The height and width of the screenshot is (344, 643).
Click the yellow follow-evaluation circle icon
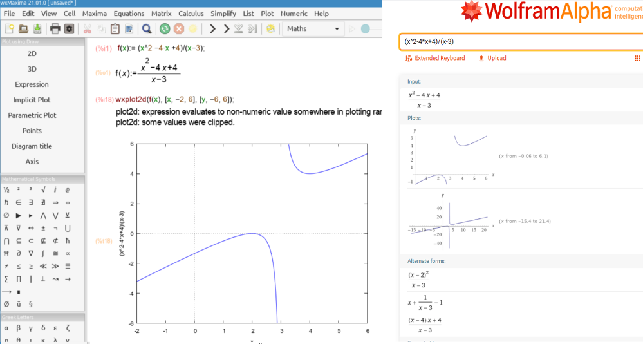pyautogui.click(x=192, y=29)
